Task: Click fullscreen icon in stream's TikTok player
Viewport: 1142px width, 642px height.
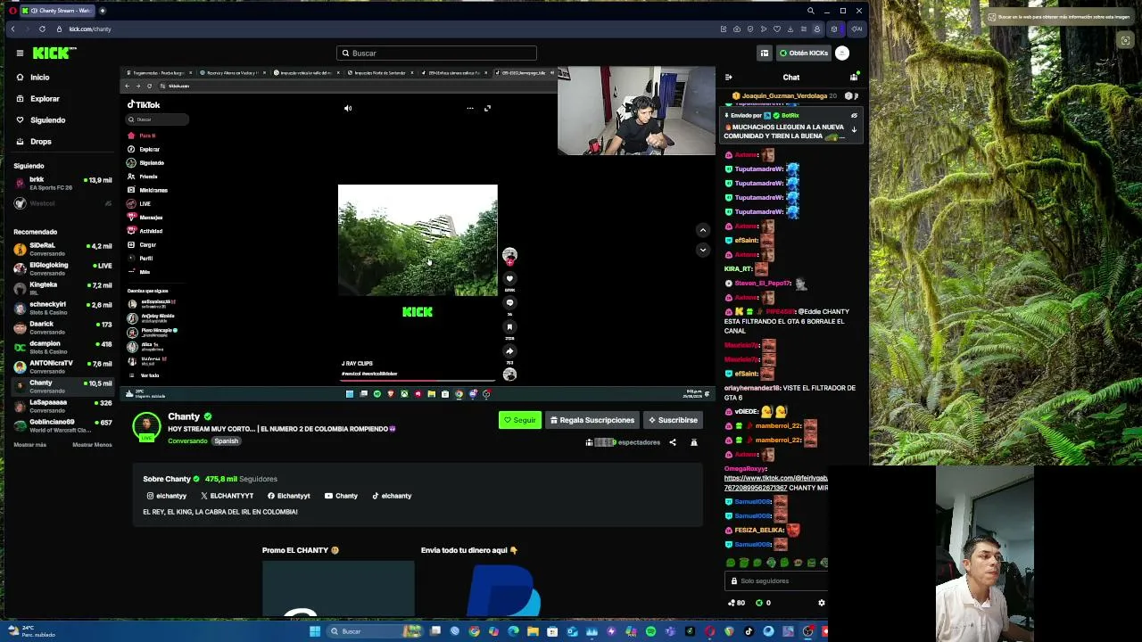Action: click(x=487, y=109)
